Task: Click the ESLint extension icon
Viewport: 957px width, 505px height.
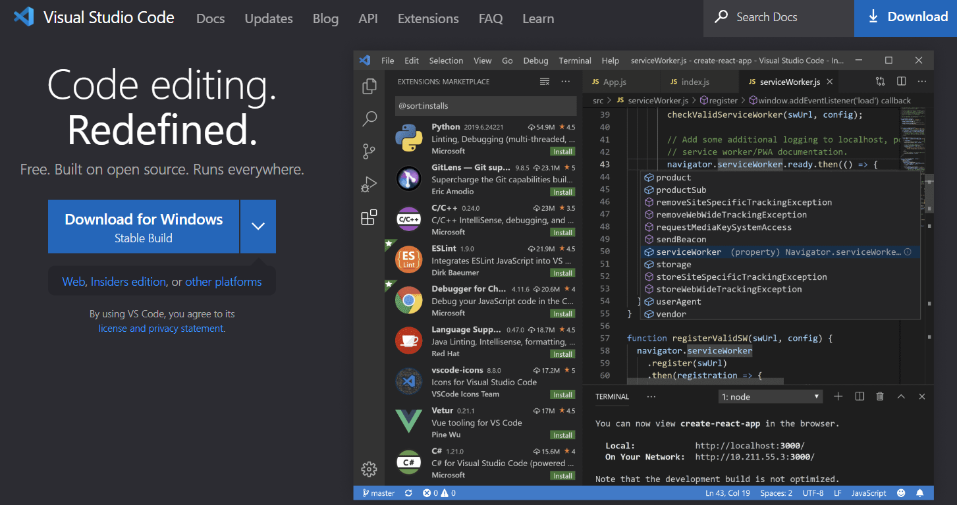Action: tap(408, 260)
